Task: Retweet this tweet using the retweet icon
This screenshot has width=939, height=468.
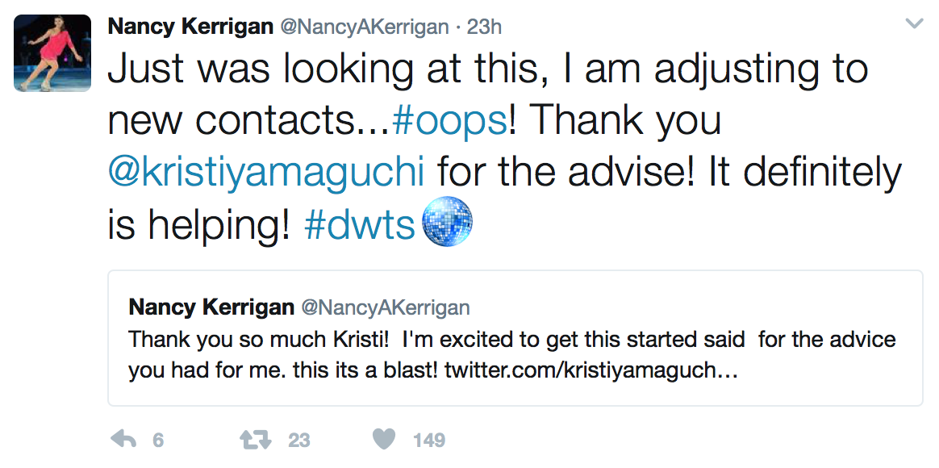Action: [255, 440]
